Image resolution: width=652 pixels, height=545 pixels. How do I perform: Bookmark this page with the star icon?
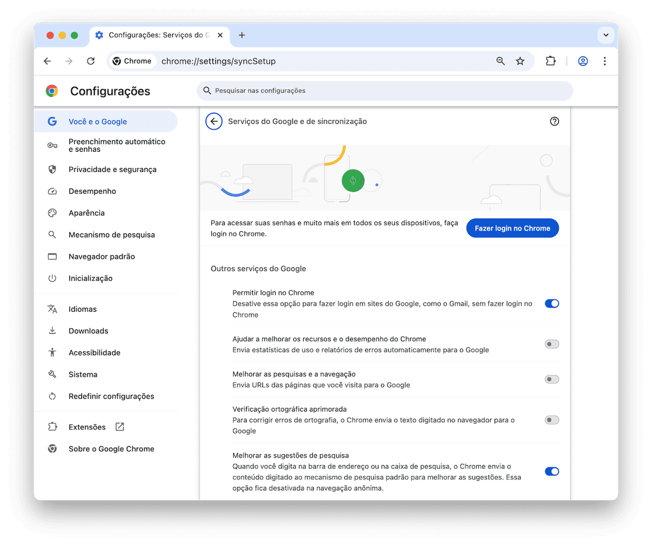pyautogui.click(x=520, y=61)
